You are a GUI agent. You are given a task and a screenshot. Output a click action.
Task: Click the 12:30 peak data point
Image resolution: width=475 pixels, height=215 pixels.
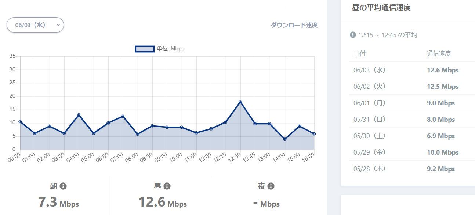click(x=240, y=102)
